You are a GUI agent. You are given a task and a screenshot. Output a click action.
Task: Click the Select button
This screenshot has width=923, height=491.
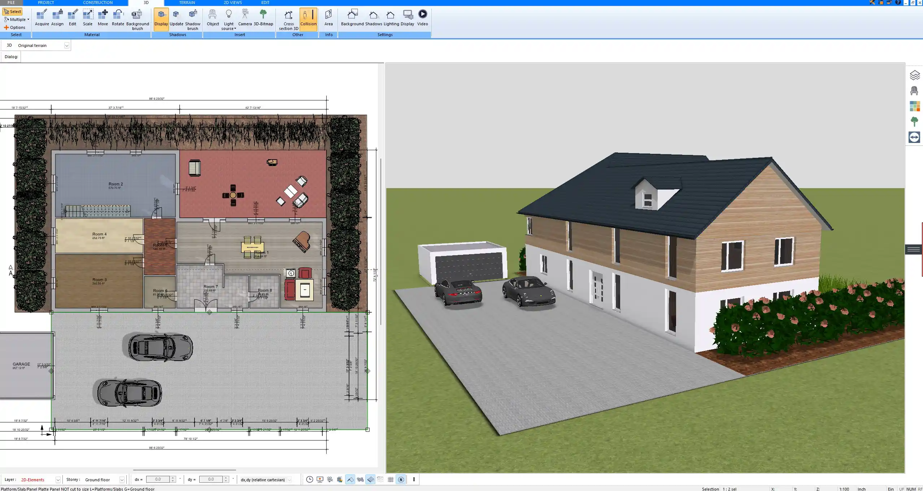click(13, 12)
